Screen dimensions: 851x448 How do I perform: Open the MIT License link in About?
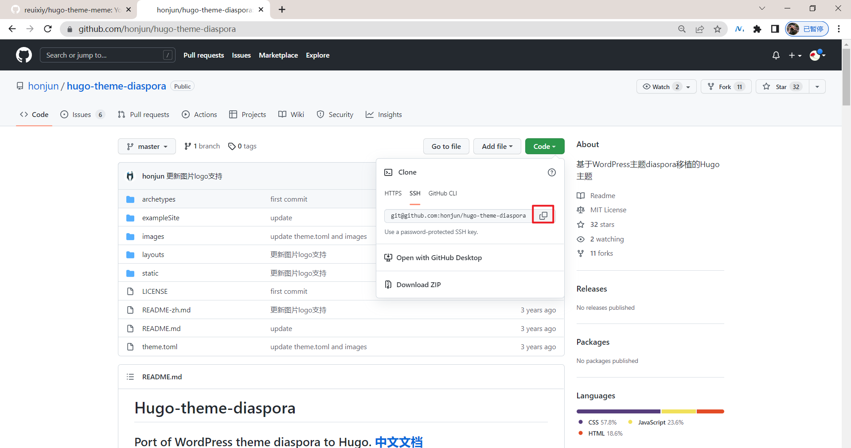(x=608, y=210)
